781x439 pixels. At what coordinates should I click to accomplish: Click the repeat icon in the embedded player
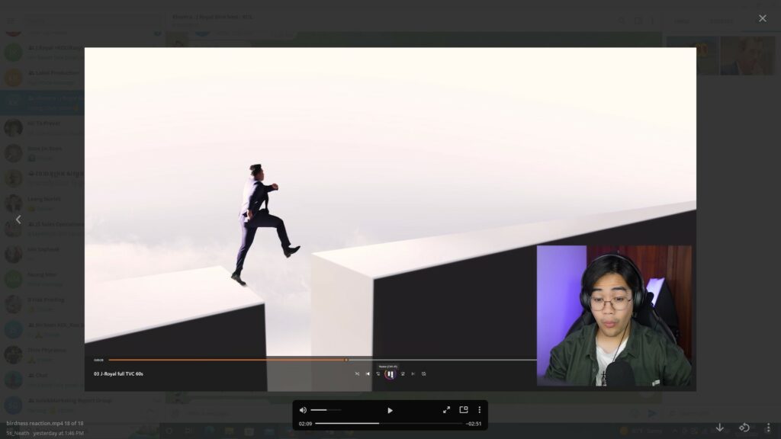click(x=423, y=374)
